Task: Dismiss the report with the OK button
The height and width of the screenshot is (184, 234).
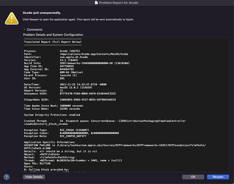Action: 193,177
